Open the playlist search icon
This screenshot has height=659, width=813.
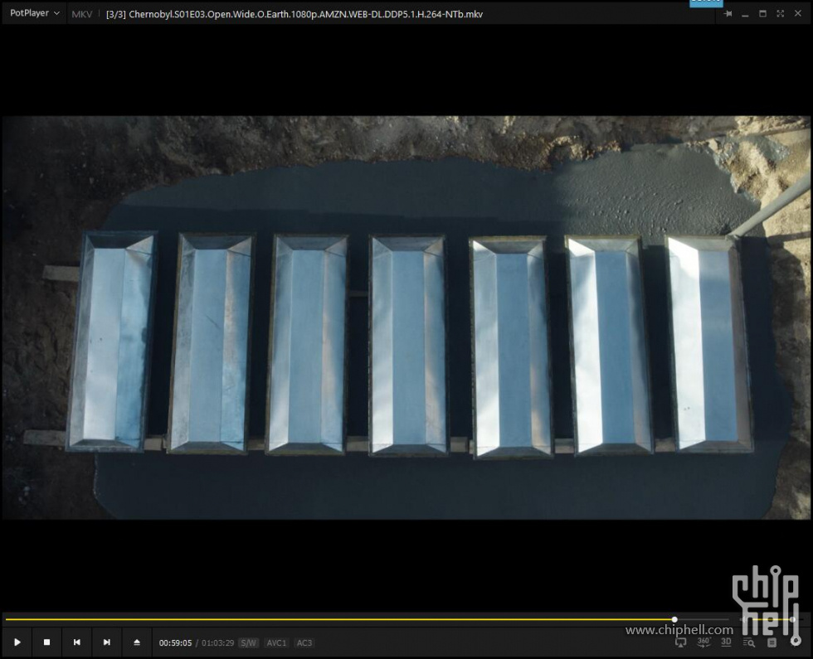tap(748, 642)
